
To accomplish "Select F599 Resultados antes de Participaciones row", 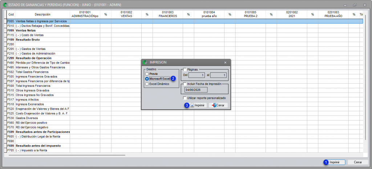I will pos(185,132).
